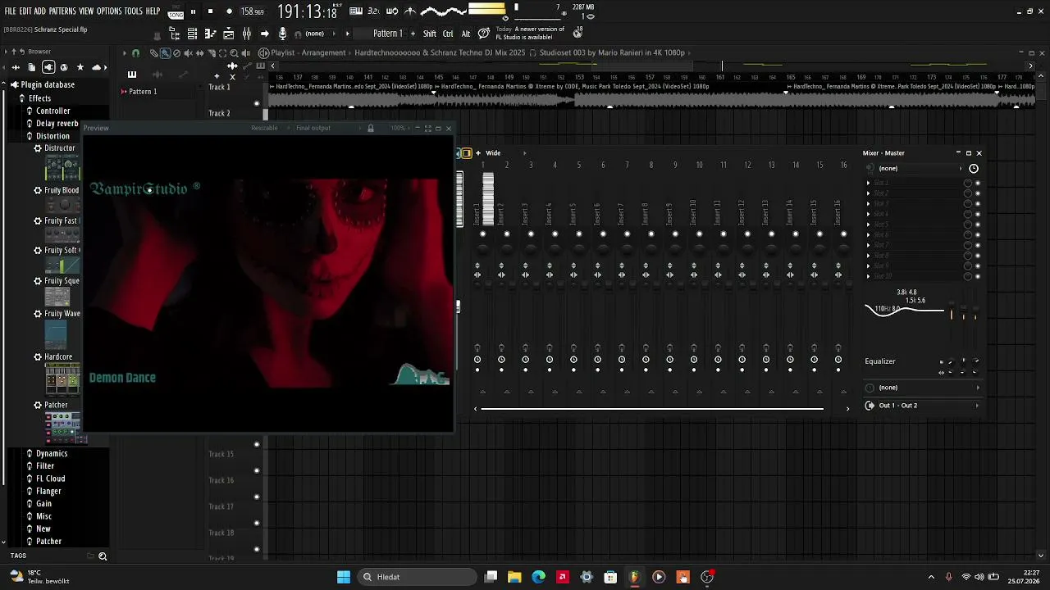The height and width of the screenshot is (590, 1050).
Task: Open the OPTIONS menu
Action: (x=109, y=11)
